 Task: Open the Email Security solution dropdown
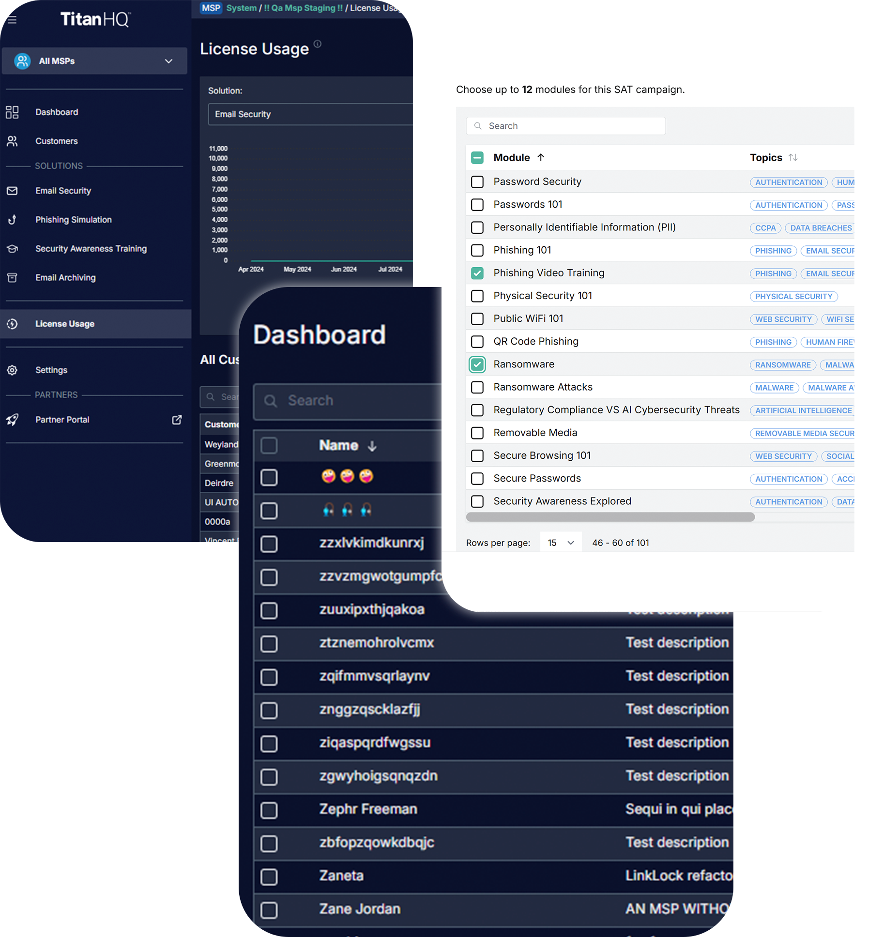[310, 114]
